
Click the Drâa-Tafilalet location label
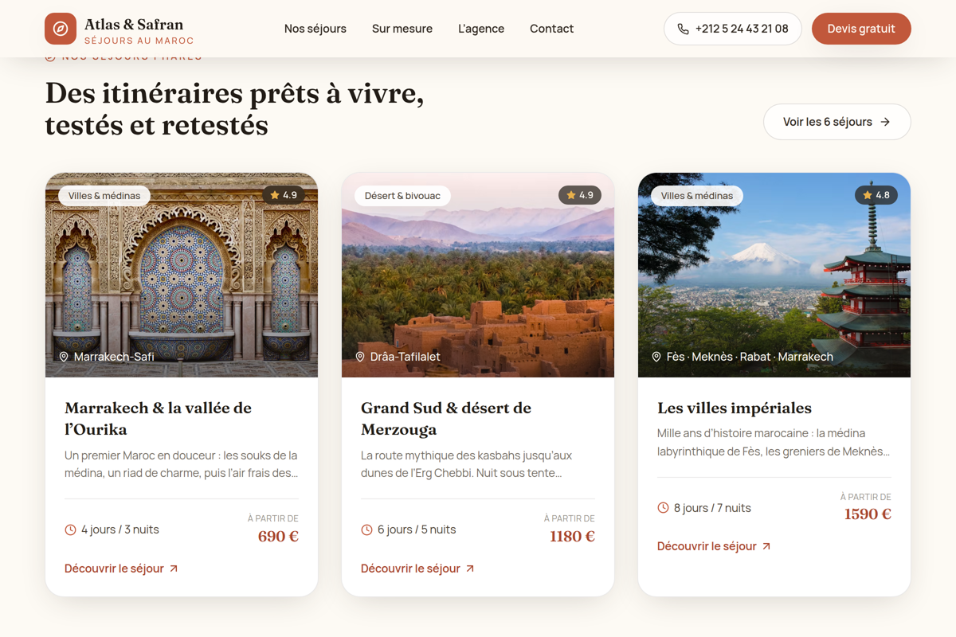[406, 357]
